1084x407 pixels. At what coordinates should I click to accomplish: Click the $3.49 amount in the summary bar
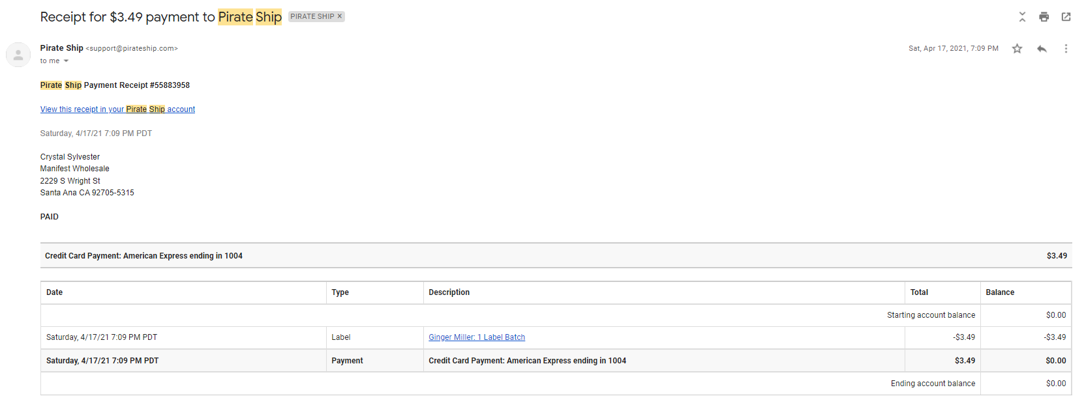point(1057,256)
